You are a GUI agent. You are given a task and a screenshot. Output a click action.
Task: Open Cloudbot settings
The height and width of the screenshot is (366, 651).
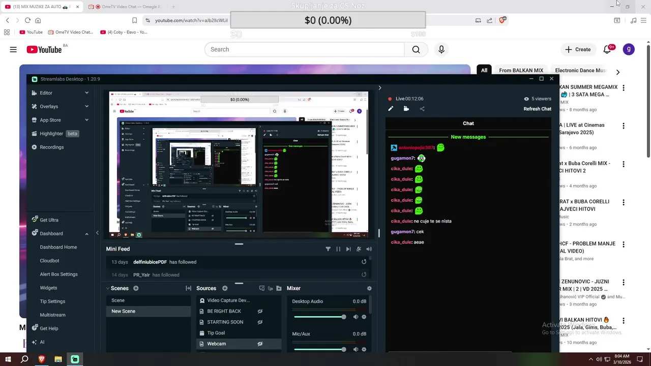pyautogui.click(x=49, y=261)
